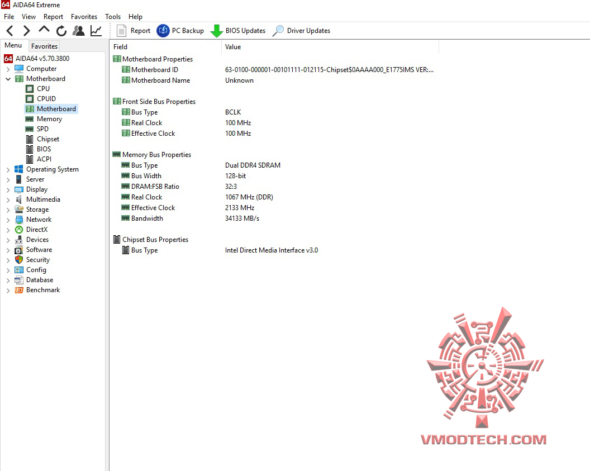Expand the Server tree node
590x471 pixels.
click(8, 180)
